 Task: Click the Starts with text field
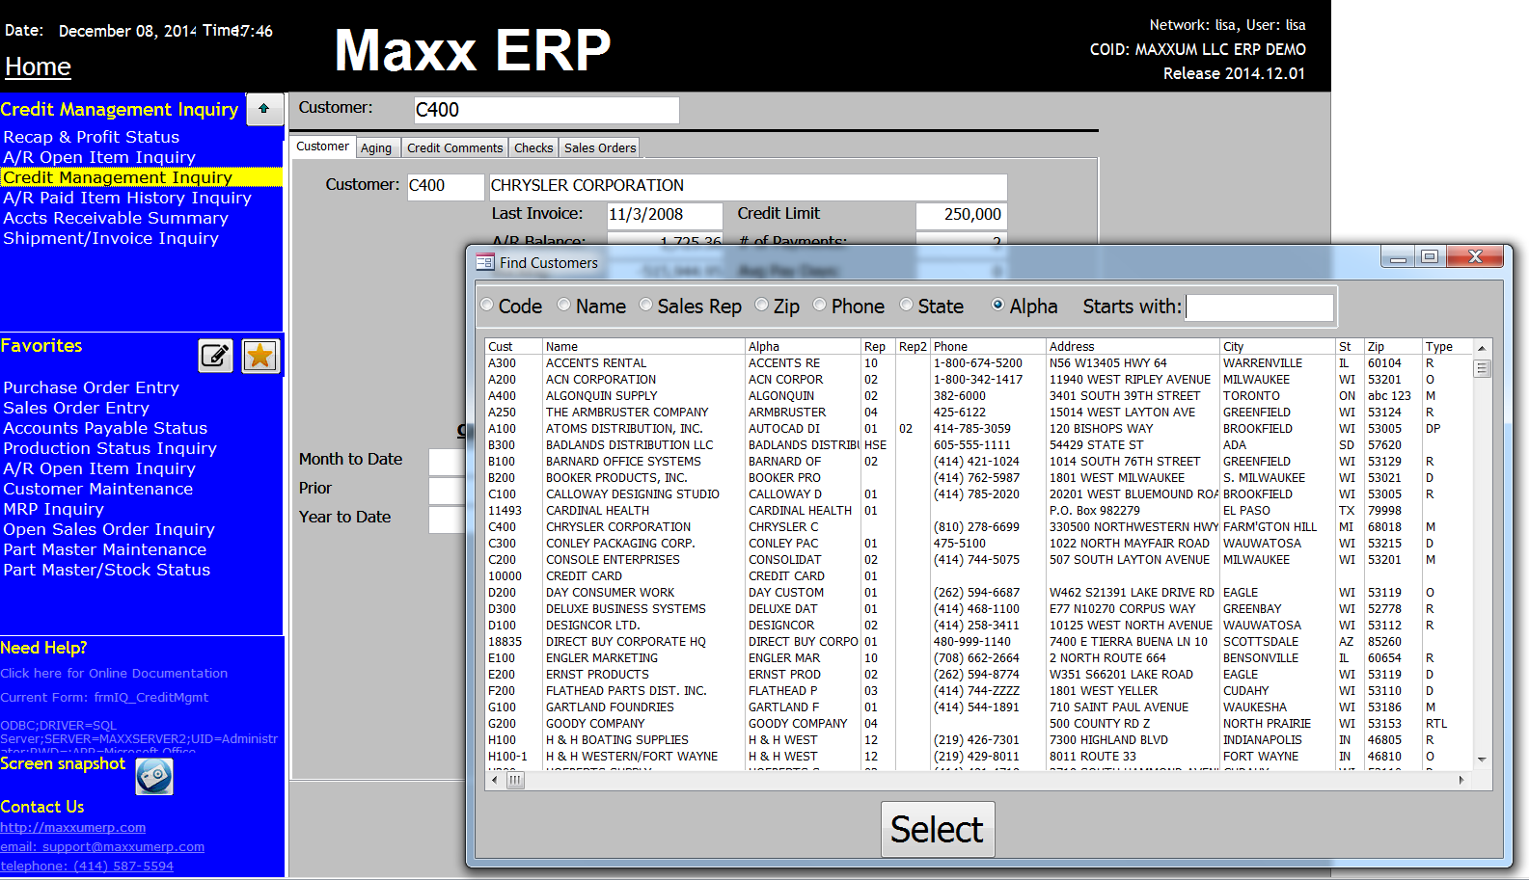(1260, 307)
